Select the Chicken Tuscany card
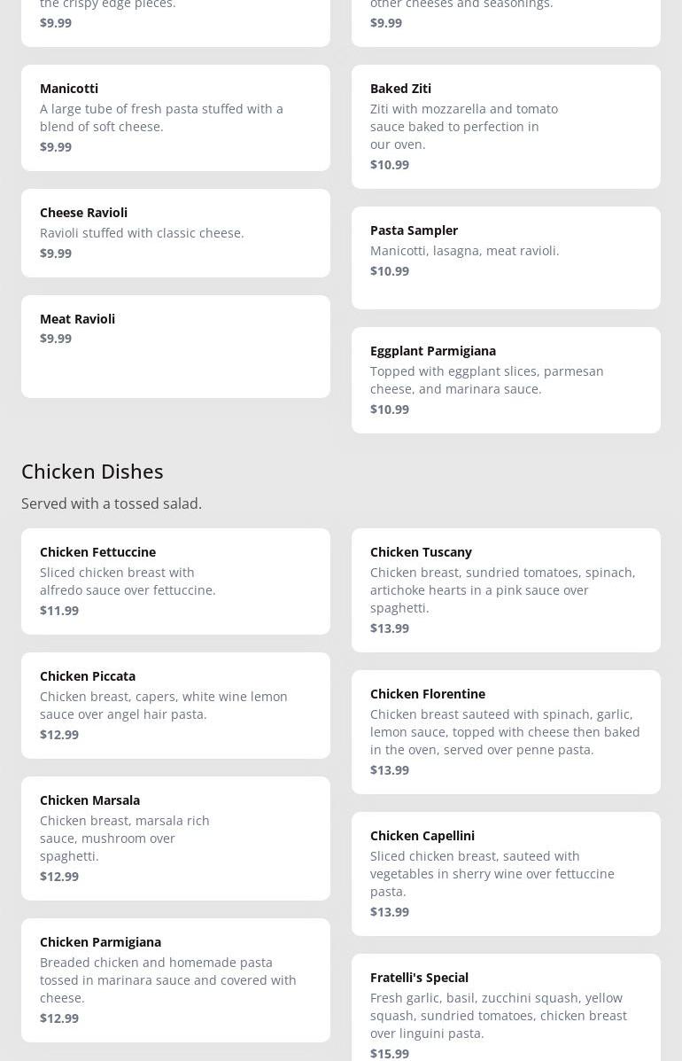 [506, 589]
